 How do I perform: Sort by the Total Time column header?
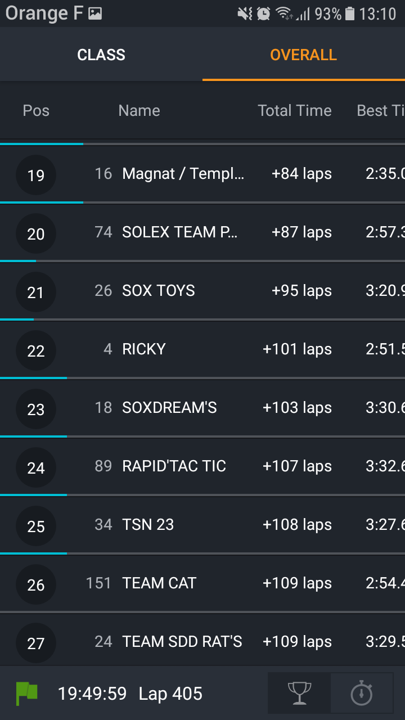[x=295, y=110]
